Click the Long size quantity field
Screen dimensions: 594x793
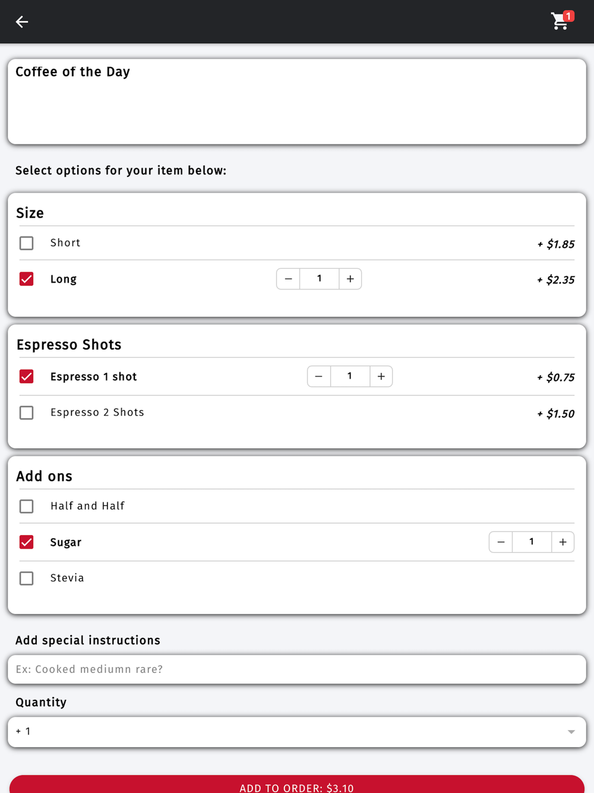[x=320, y=279]
